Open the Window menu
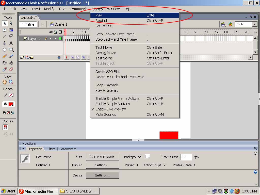260x195 pixels. [113, 9]
